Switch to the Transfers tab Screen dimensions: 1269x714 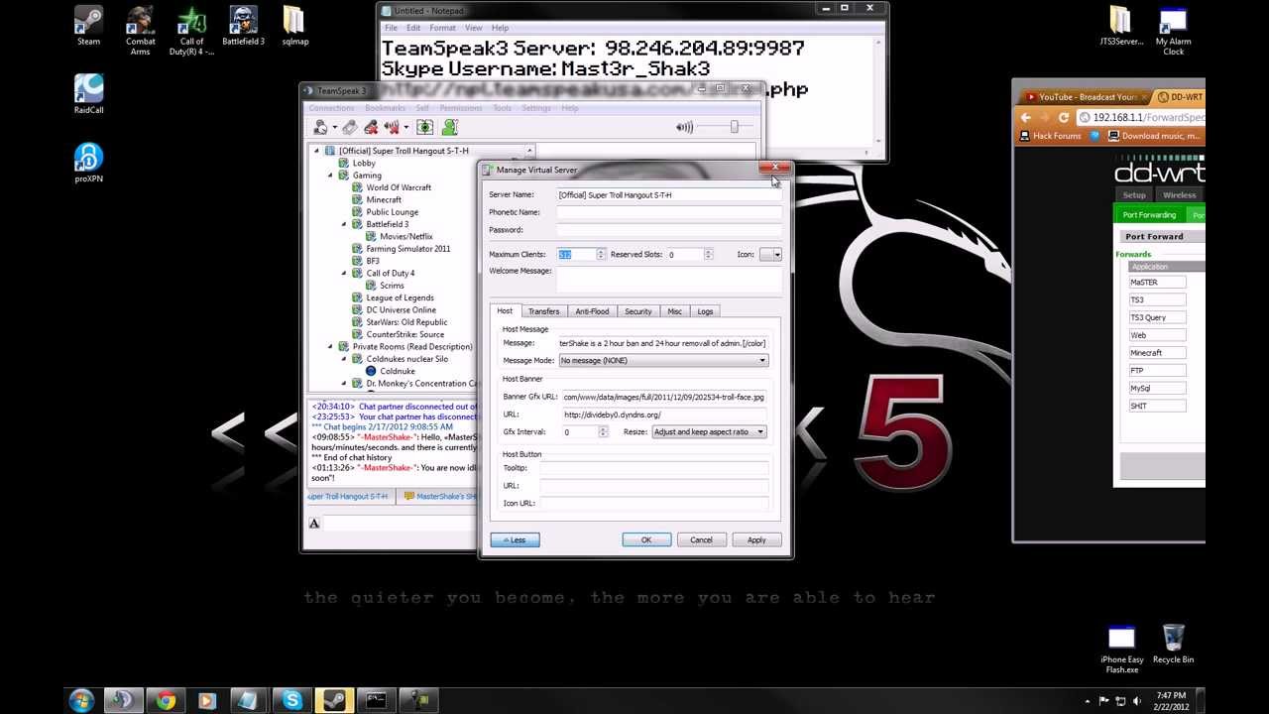[x=543, y=311]
